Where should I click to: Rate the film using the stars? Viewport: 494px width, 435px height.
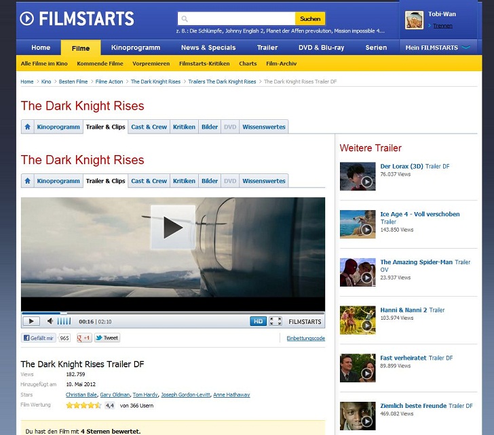[x=83, y=405]
